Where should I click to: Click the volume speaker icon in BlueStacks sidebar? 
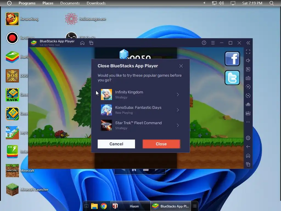248,60
